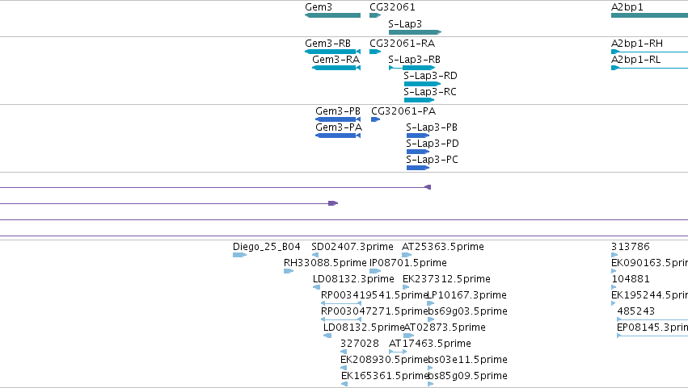Viewport: 688px width, 388px height.
Task: Click the bs85g09.5prime EST glyph
Action: point(430,385)
